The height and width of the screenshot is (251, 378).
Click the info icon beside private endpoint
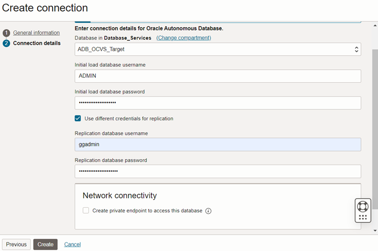208,211
